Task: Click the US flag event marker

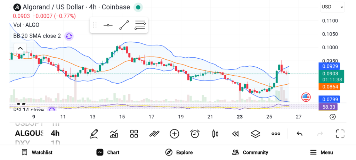Action: [306, 97]
